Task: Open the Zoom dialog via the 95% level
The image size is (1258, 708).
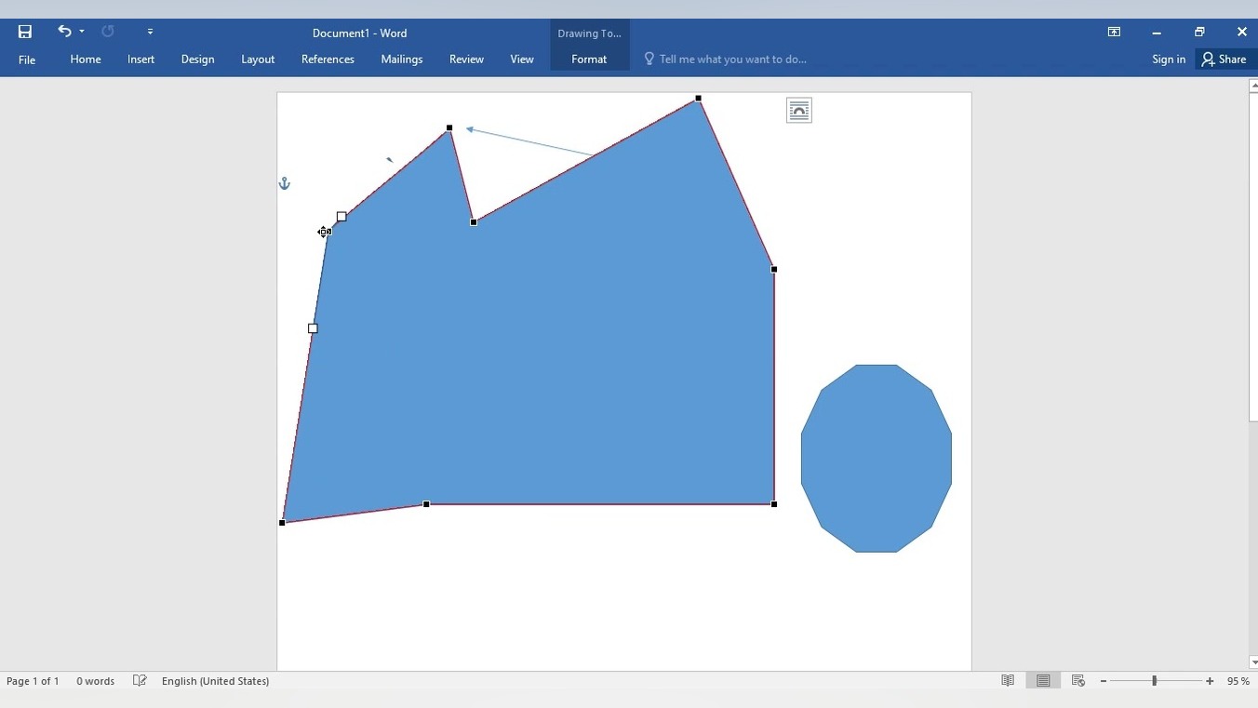Action: coord(1238,681)
